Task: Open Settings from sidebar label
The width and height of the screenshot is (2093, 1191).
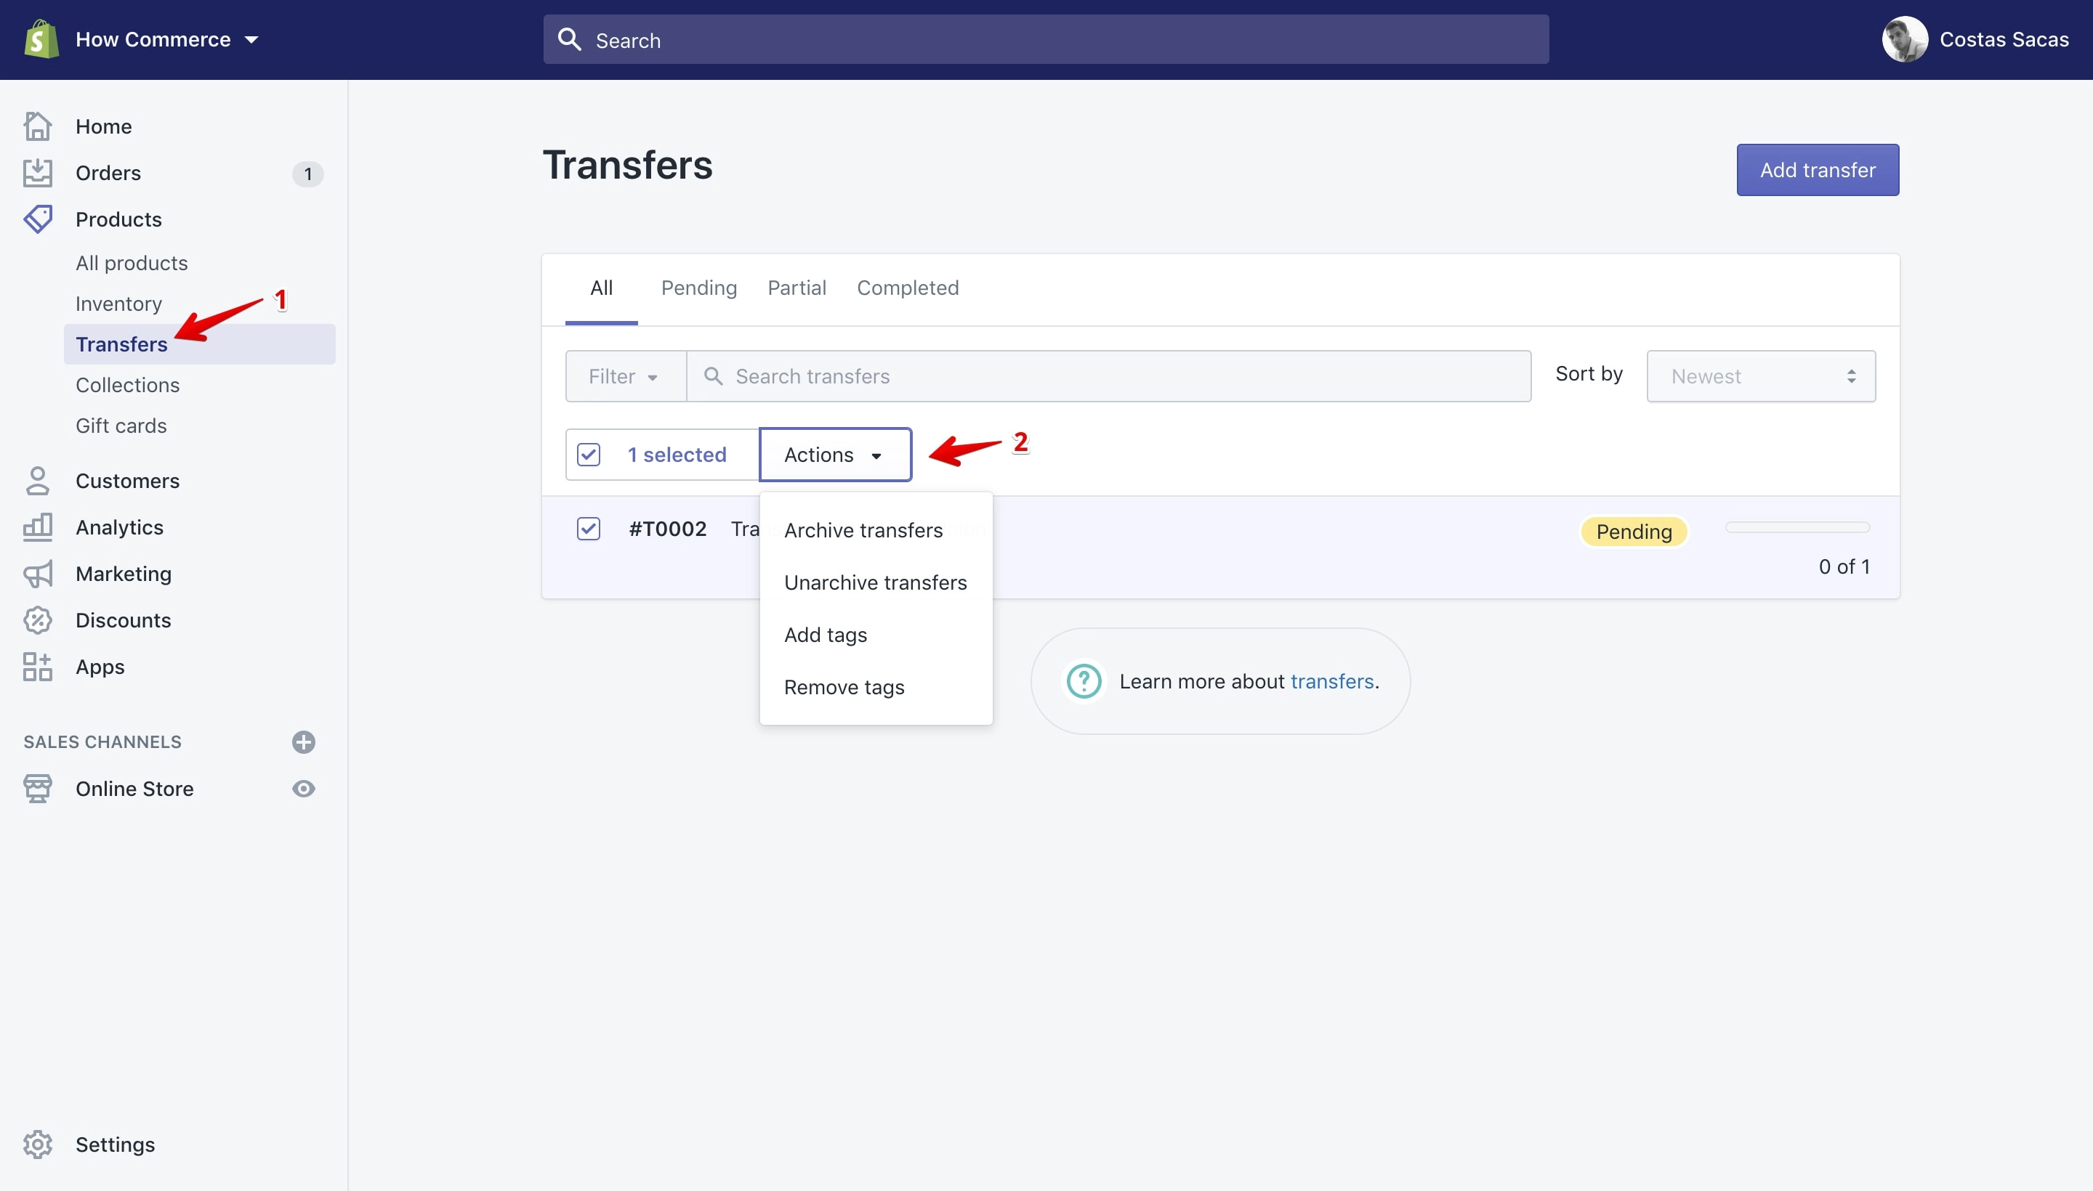Action: [x=116, y=1145]
